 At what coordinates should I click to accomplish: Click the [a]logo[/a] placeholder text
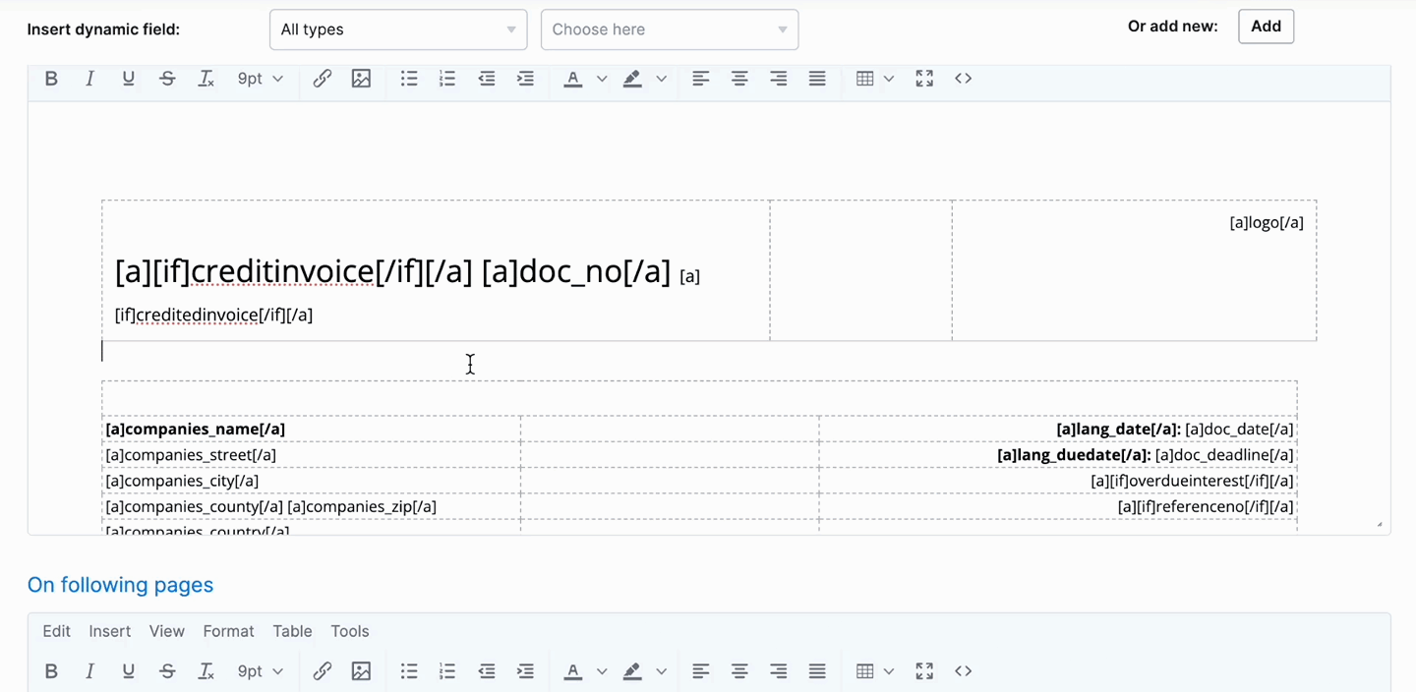(x=1267, y=222)
